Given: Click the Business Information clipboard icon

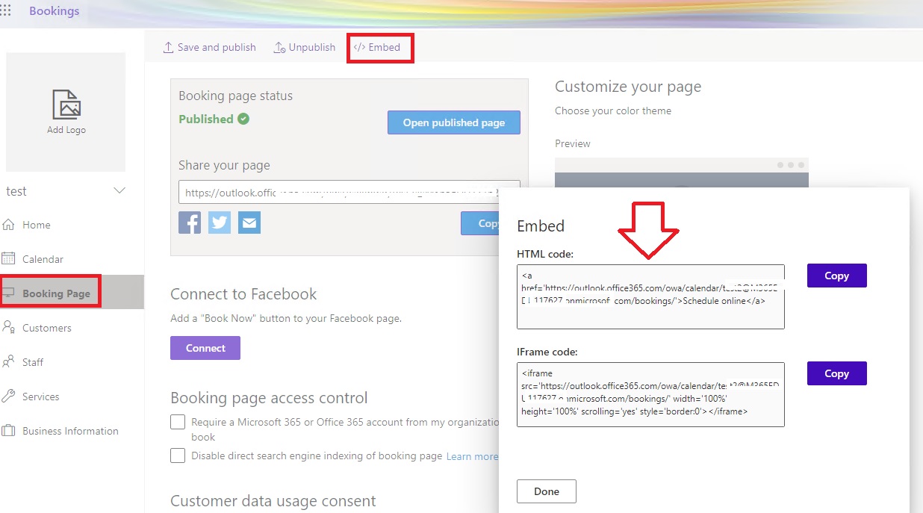Looking at the screenshot, I should tap(9, 430).
